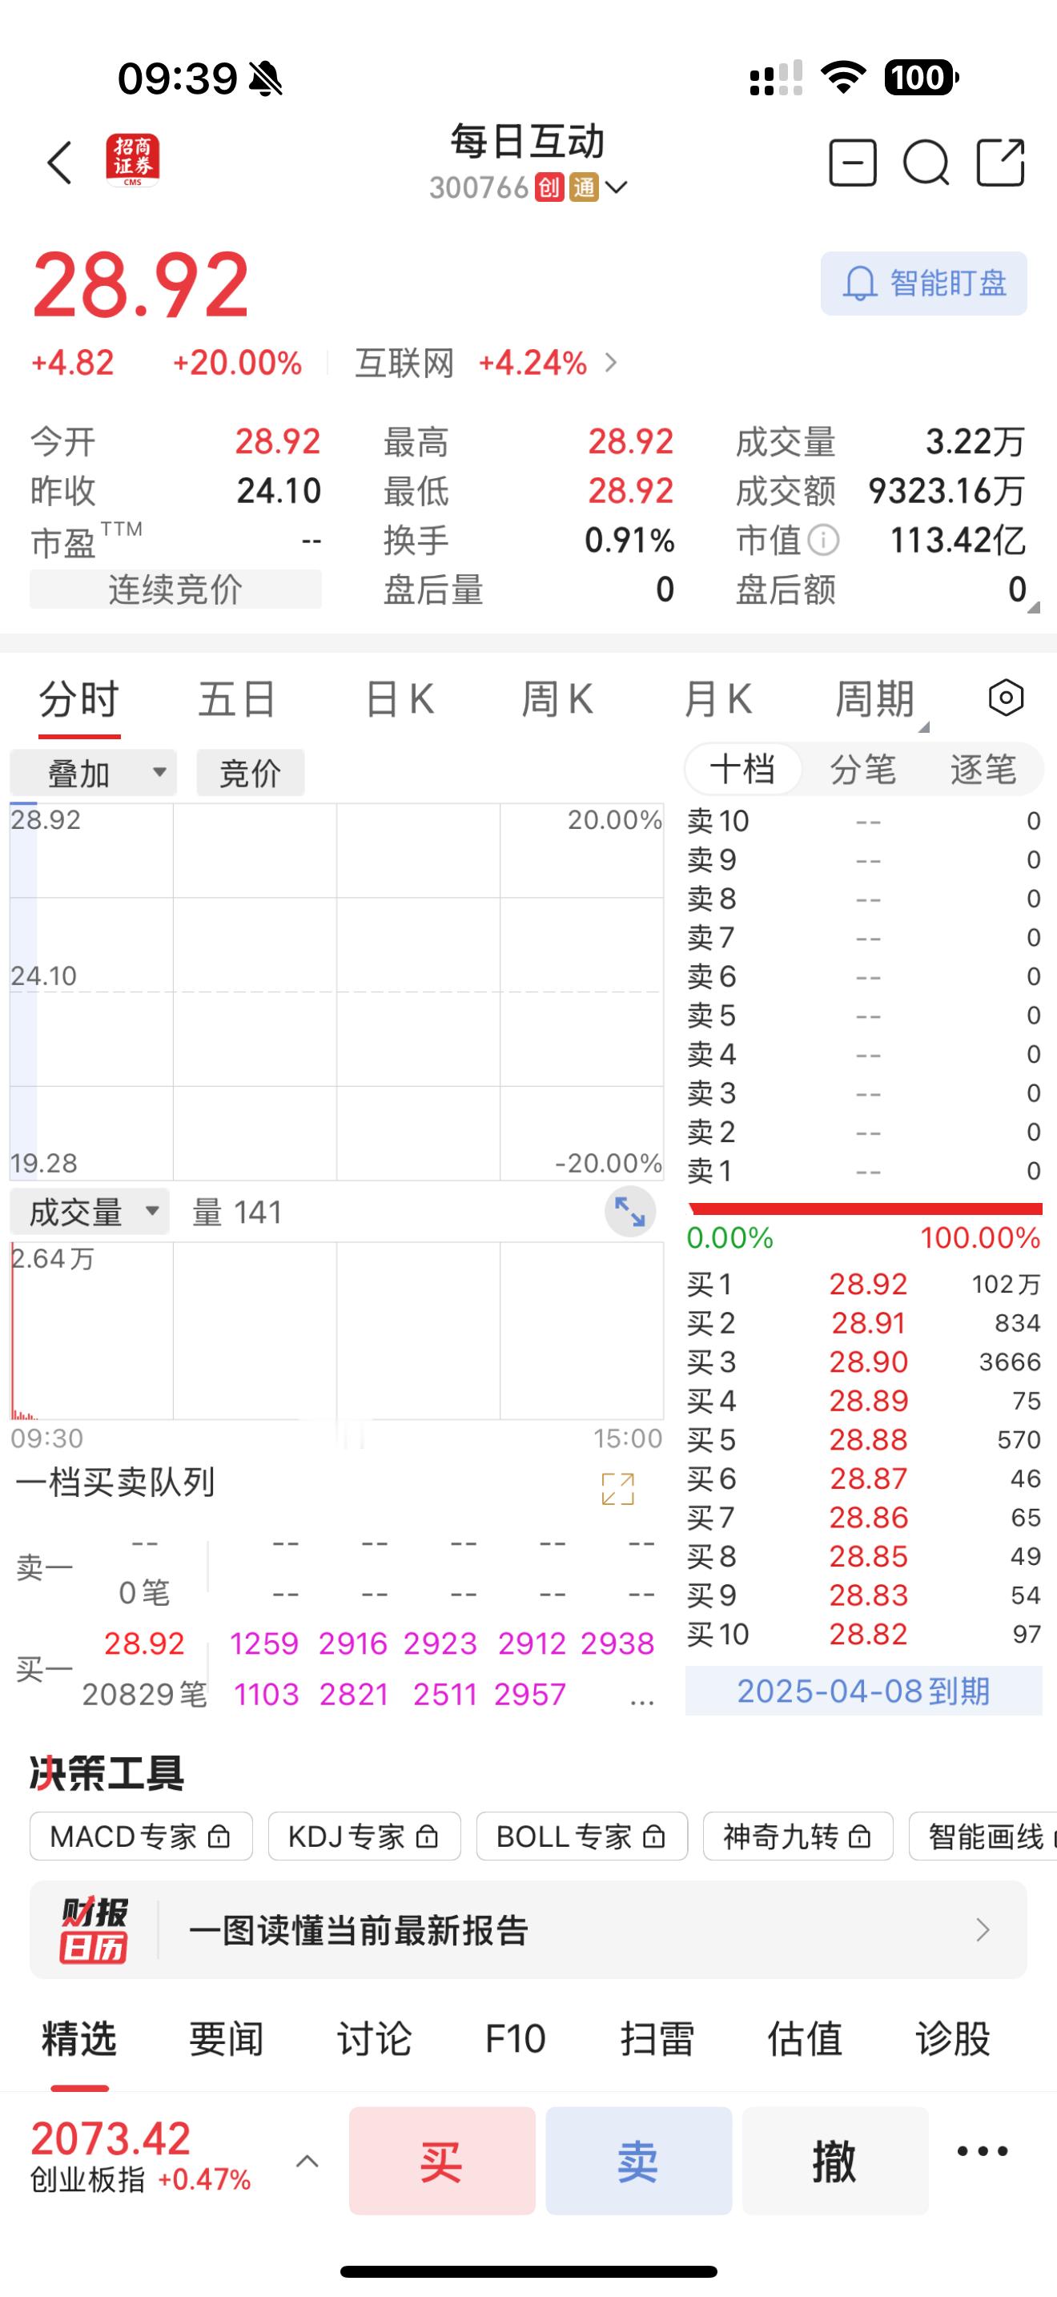Viewport: 1057px width, 2297px height.
Task: Open 一图读懂当前最新报告 chevron
Action: [983, 1929]
